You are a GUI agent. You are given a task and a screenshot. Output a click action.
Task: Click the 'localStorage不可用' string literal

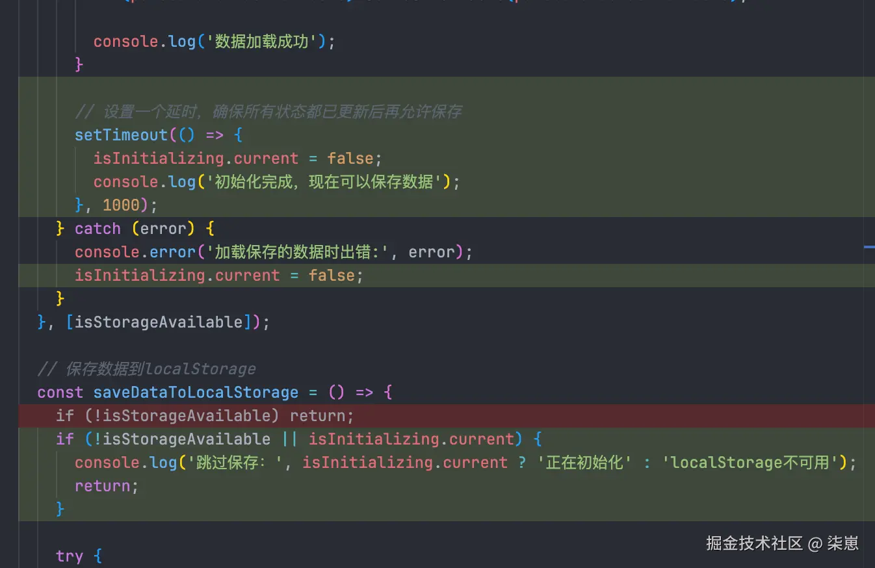coord(750,463)
